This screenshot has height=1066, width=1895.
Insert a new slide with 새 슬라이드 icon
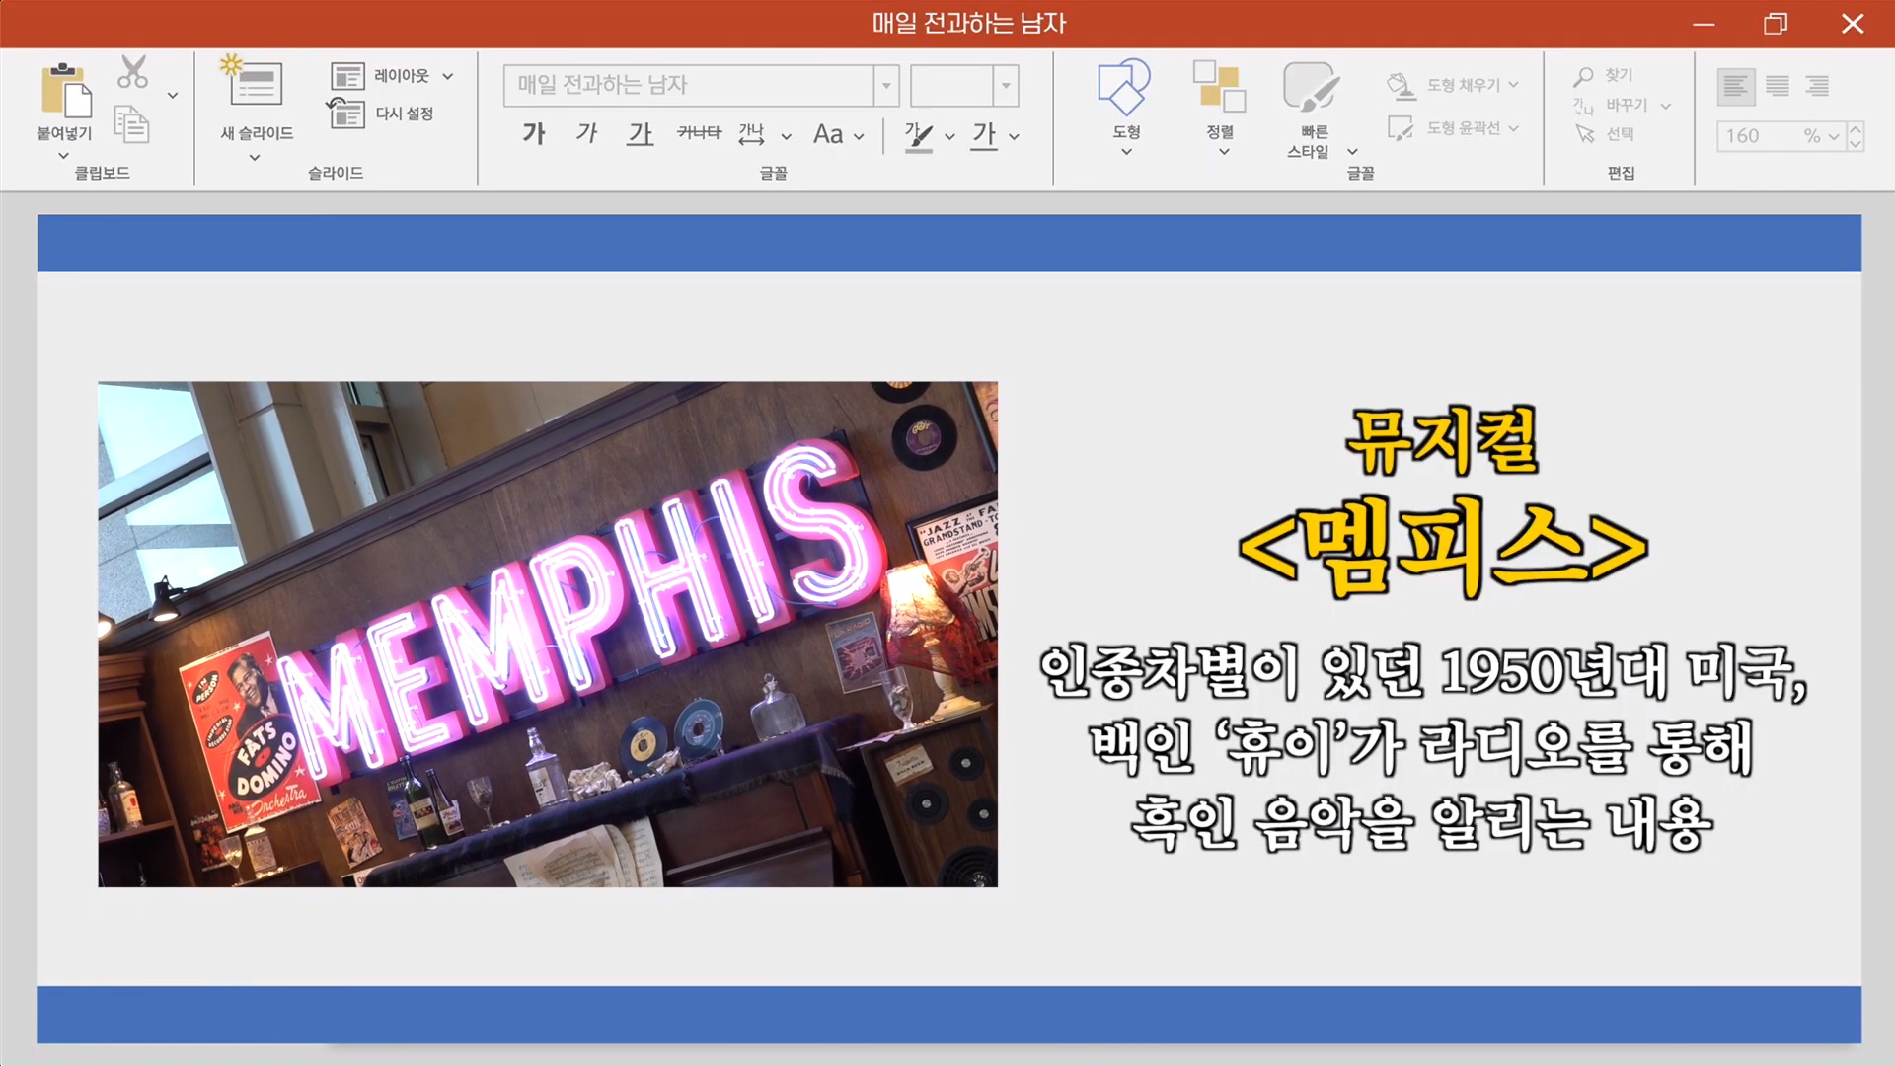[255, 83]
